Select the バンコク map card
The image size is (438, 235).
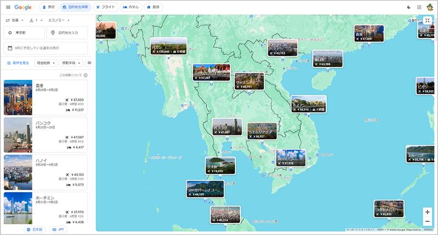227,127
